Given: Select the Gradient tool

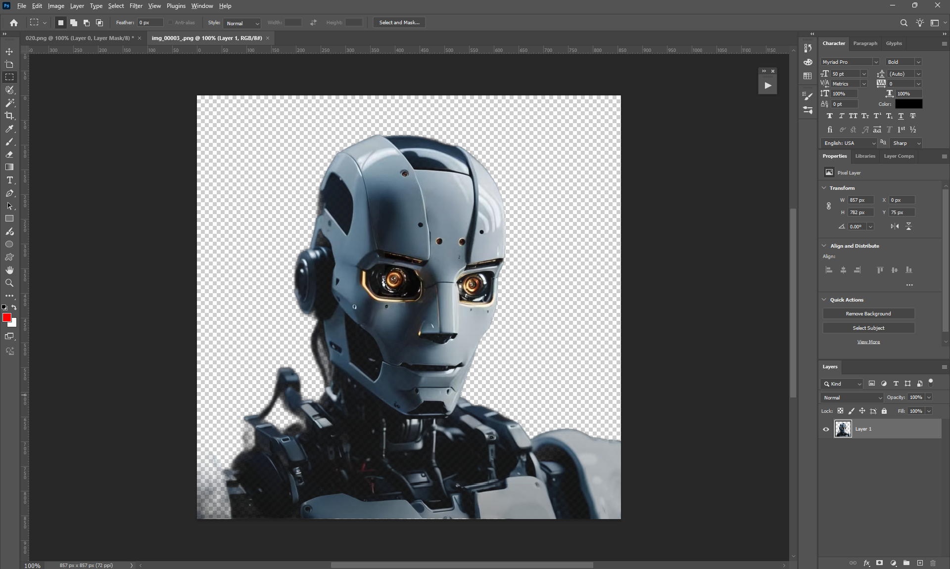Looking at the screenshot, I should pyautogui.click(x=9, y=167).
